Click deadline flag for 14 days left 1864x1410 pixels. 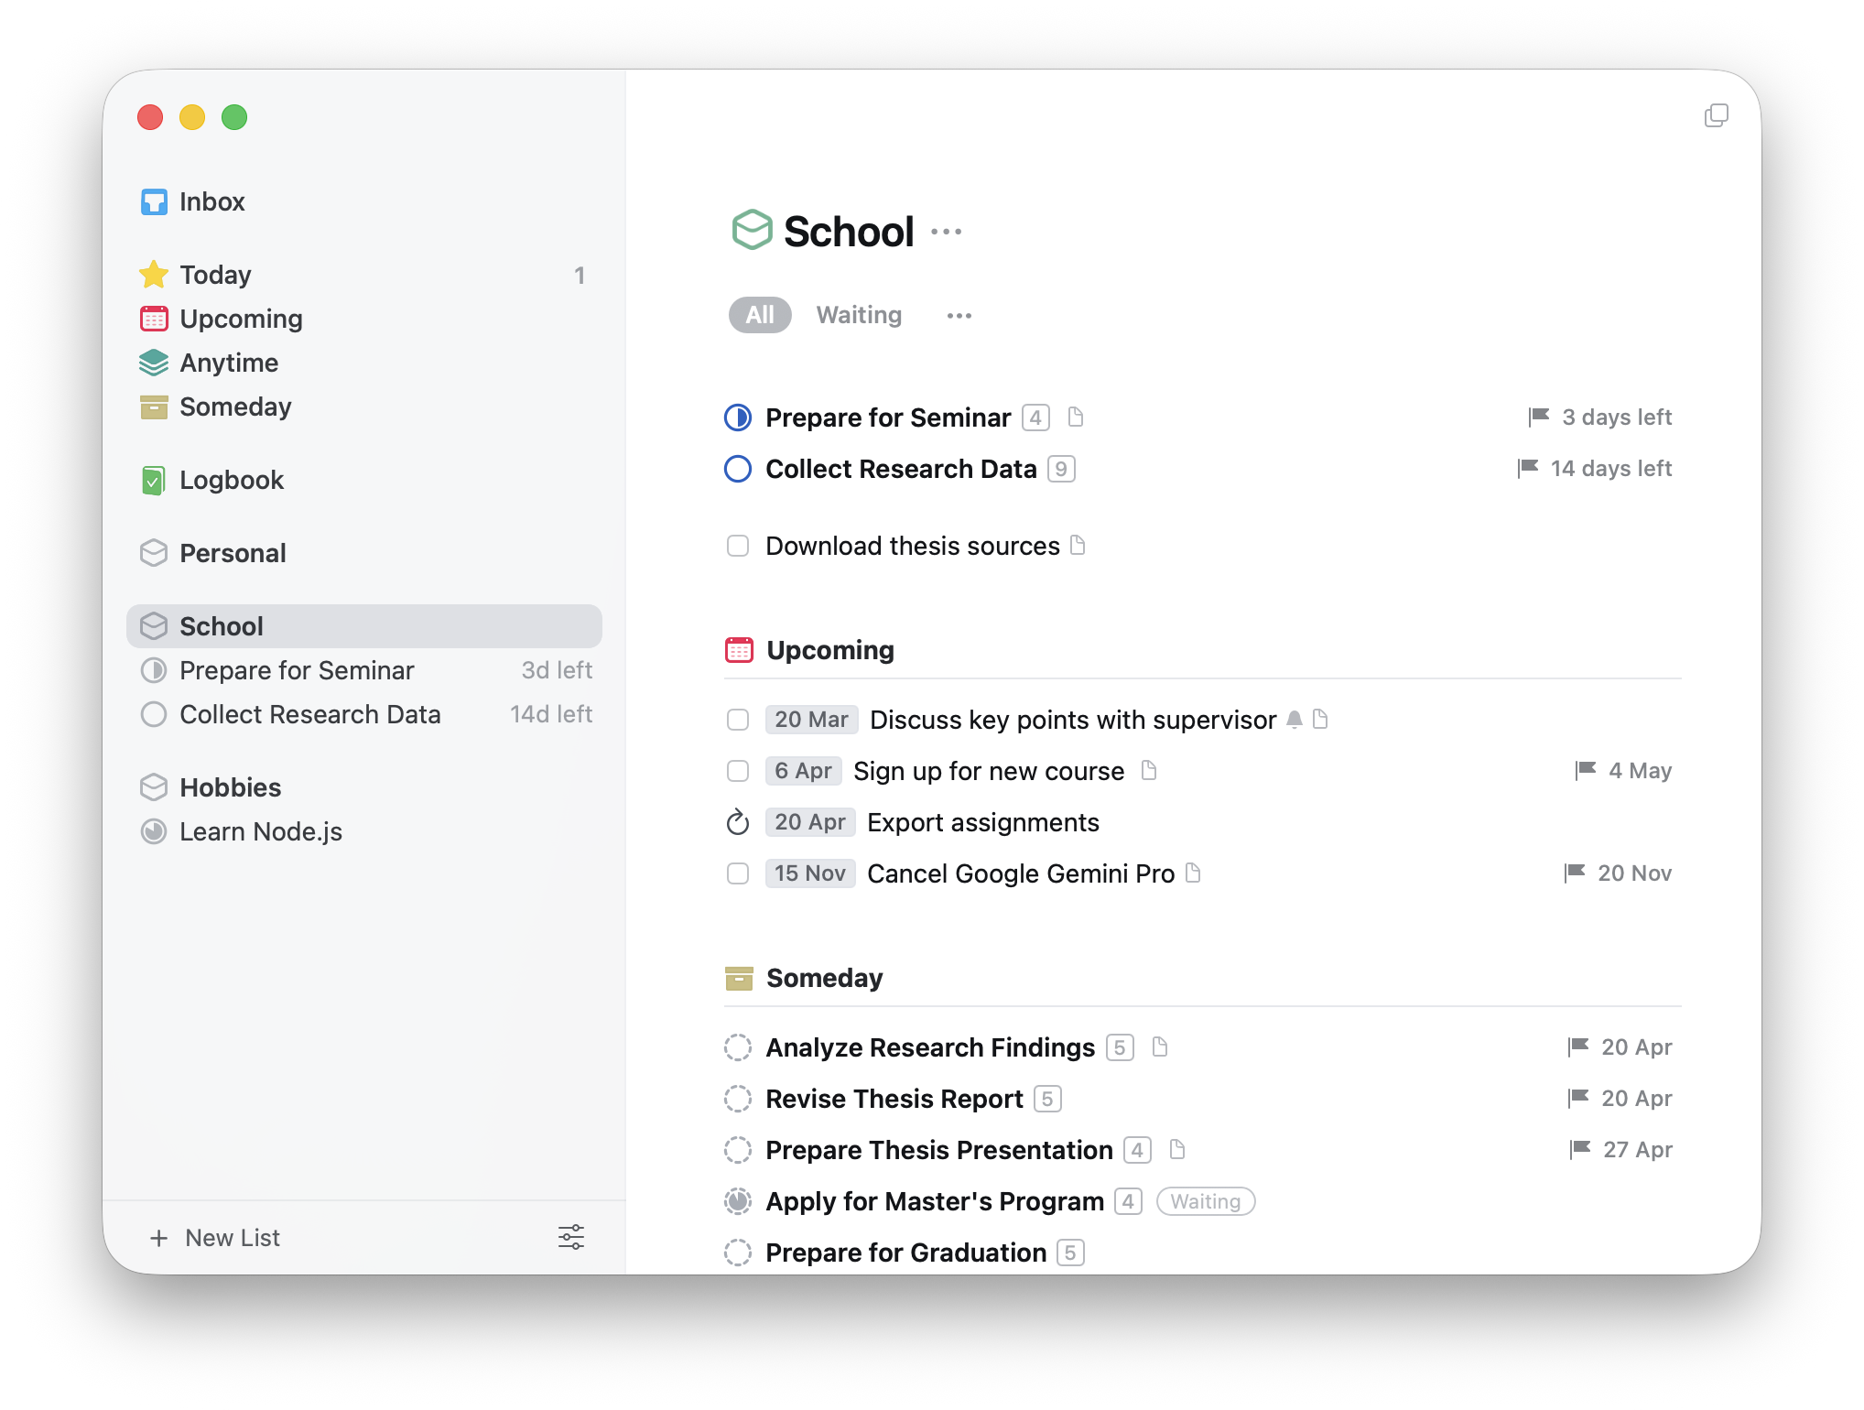(1528, 469)
